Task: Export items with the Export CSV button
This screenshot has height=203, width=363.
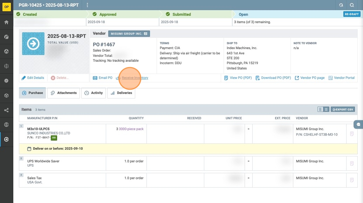Action: click(x=343, y=110)
